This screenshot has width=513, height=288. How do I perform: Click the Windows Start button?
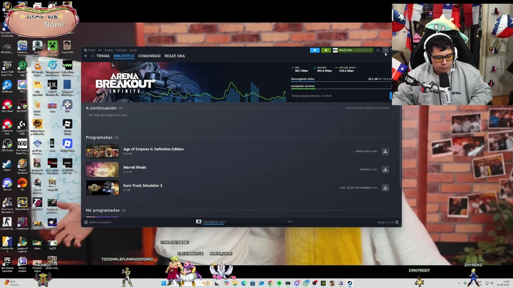click(164, 283)
